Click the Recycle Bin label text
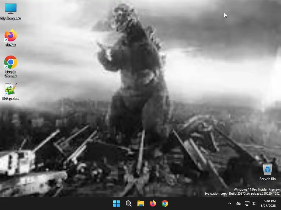281x210 pixels. [x=267, y=179]
